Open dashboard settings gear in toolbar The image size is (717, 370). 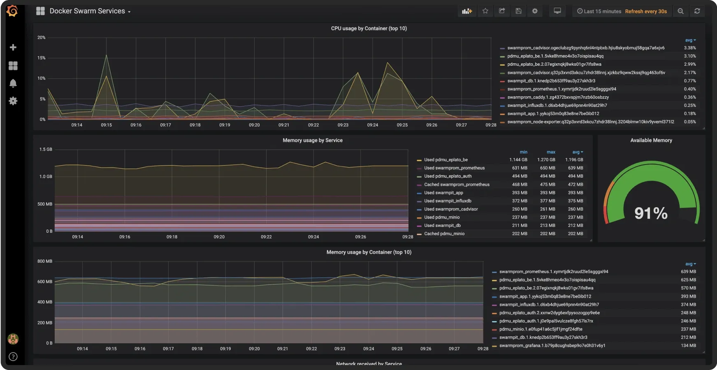click(x=535, y=11)
